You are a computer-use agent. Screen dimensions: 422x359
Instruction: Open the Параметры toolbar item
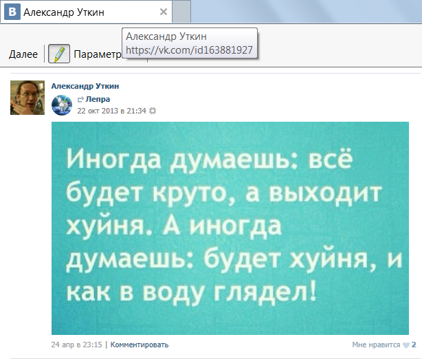coord(98,54)
